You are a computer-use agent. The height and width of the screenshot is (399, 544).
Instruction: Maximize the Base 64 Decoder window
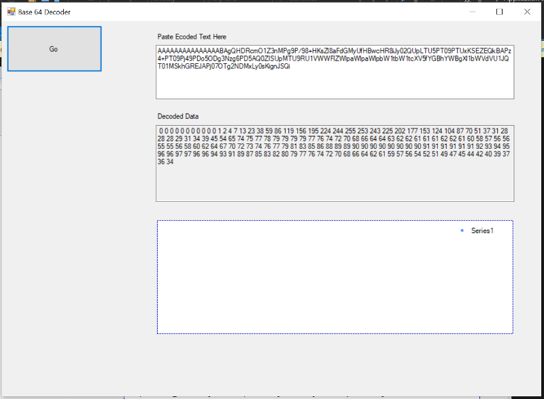point(499,12)
